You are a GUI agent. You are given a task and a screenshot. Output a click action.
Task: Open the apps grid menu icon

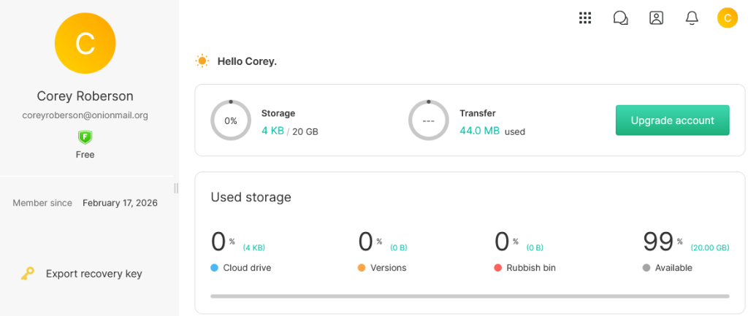click(585, 18)
